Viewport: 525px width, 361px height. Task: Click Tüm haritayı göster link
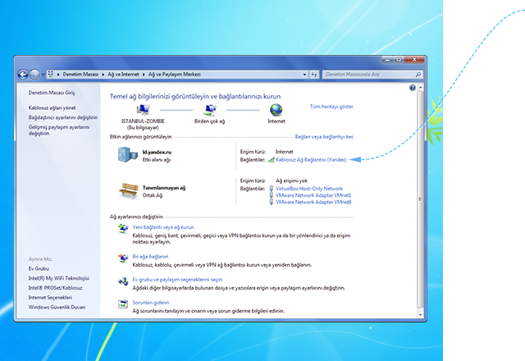pyautogui.click(x=331, y=107)
